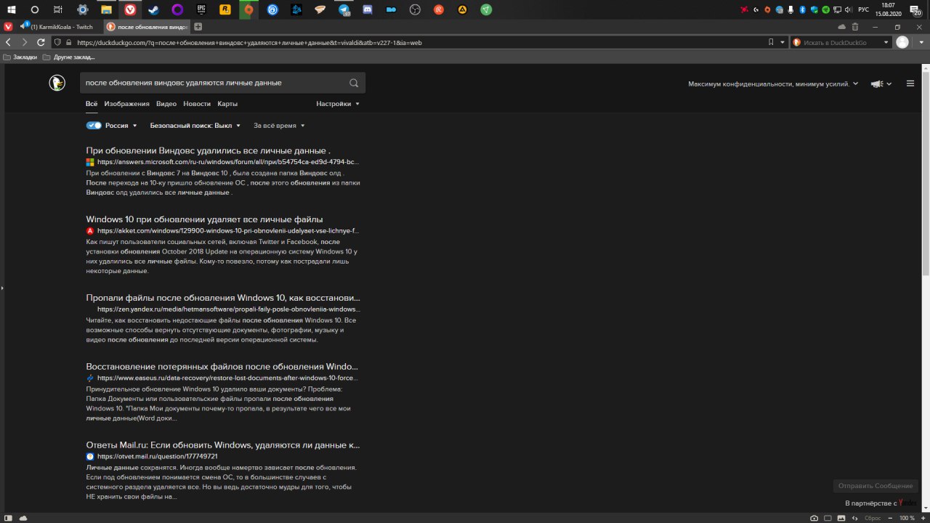Open Steam from the taskbar
The image size is (930, 523).
click(x=153, y=9)
